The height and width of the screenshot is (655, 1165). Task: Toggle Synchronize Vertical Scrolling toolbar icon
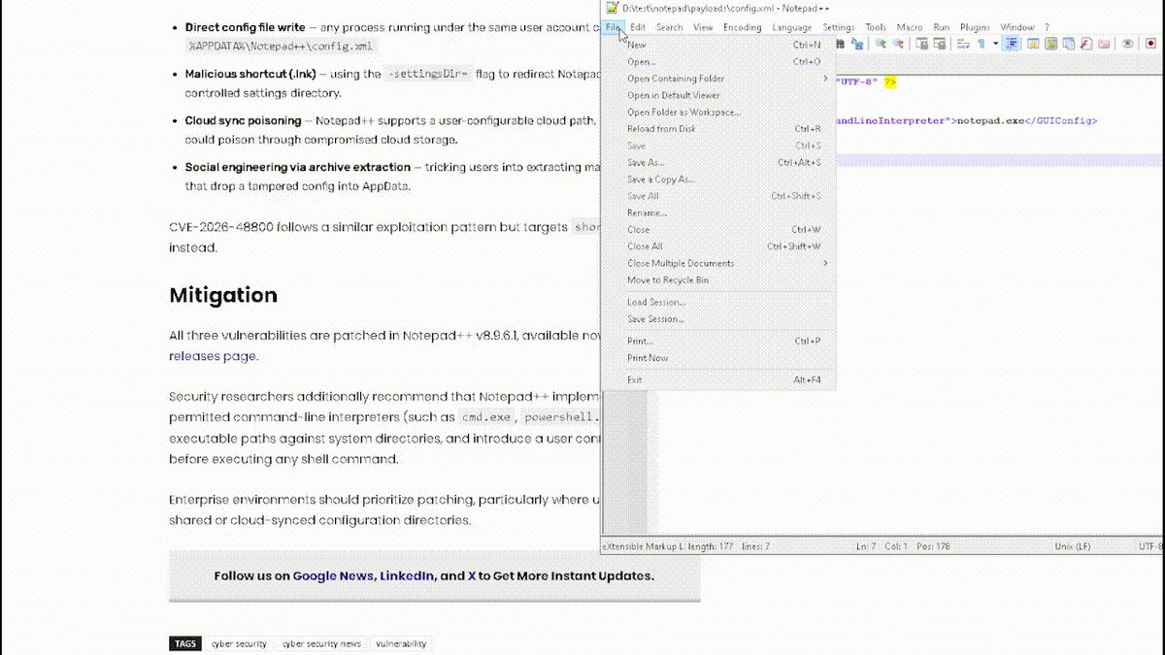(921, 44)
